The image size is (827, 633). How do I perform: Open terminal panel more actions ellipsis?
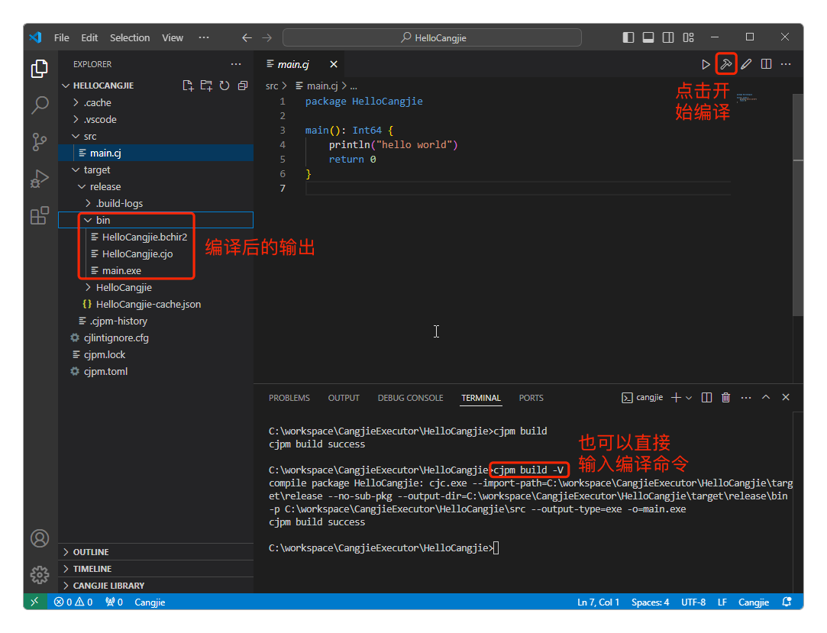[746, 398]
